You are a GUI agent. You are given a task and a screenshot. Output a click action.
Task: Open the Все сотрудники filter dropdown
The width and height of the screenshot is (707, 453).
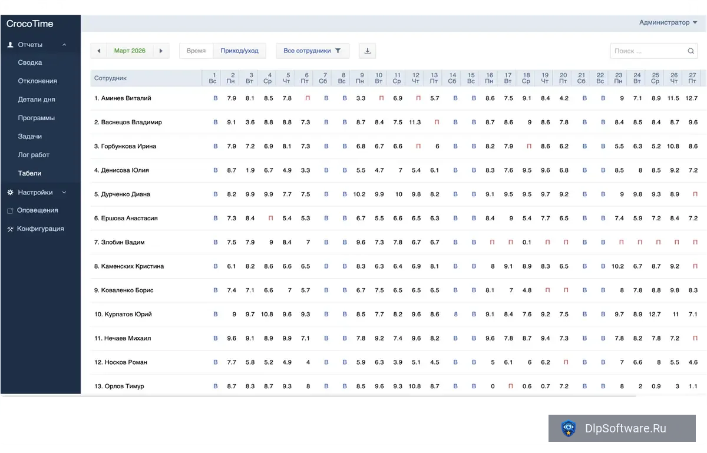pos(312,51)
